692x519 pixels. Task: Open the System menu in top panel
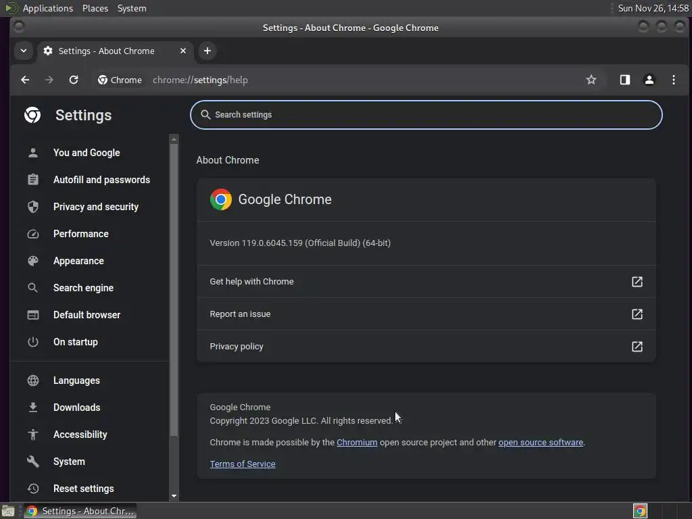tap(132, 8)
